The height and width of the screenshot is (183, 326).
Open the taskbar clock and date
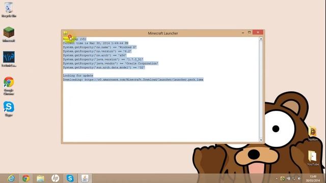tap(313, 178)
